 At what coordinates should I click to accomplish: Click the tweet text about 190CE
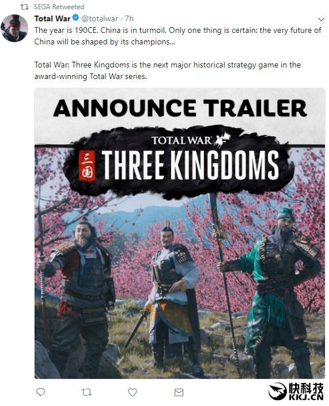178,36
